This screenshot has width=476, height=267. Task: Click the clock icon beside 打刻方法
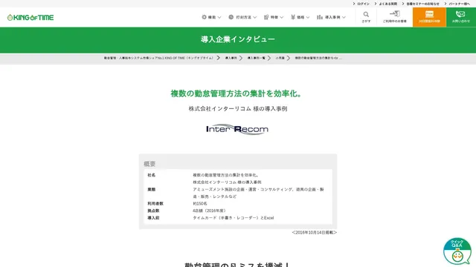click(x=231, y=17)
